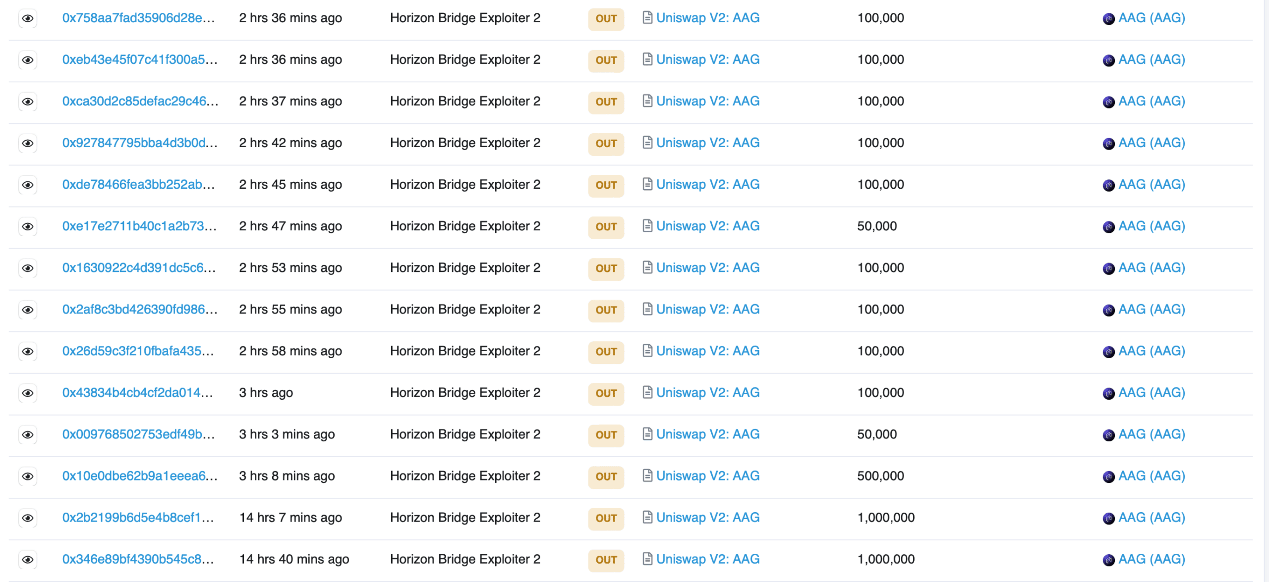1269x582 pixels.
Task: Click the contract document icon in the 500,000 row
Action: (647, 476)
